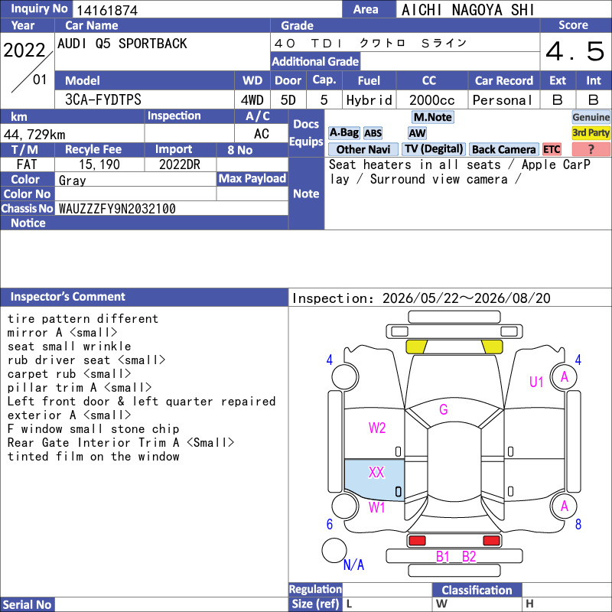
Task: Click the TV (Degital) badge
Action: pos(434,149)
